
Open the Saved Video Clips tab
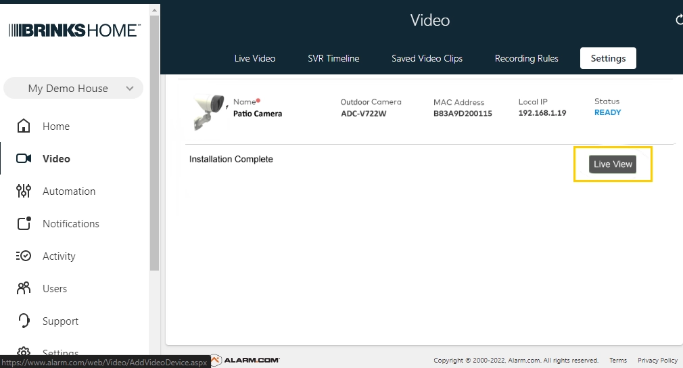pyautogui.click(x=427, y=58)
